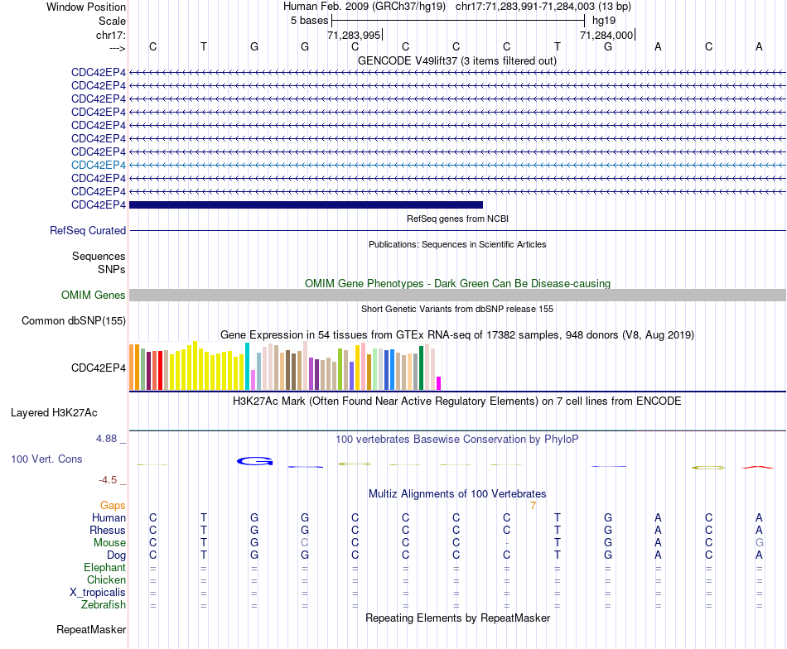
Task: Click the orange 7 in the Gaps row
Action: click(533, 506)
